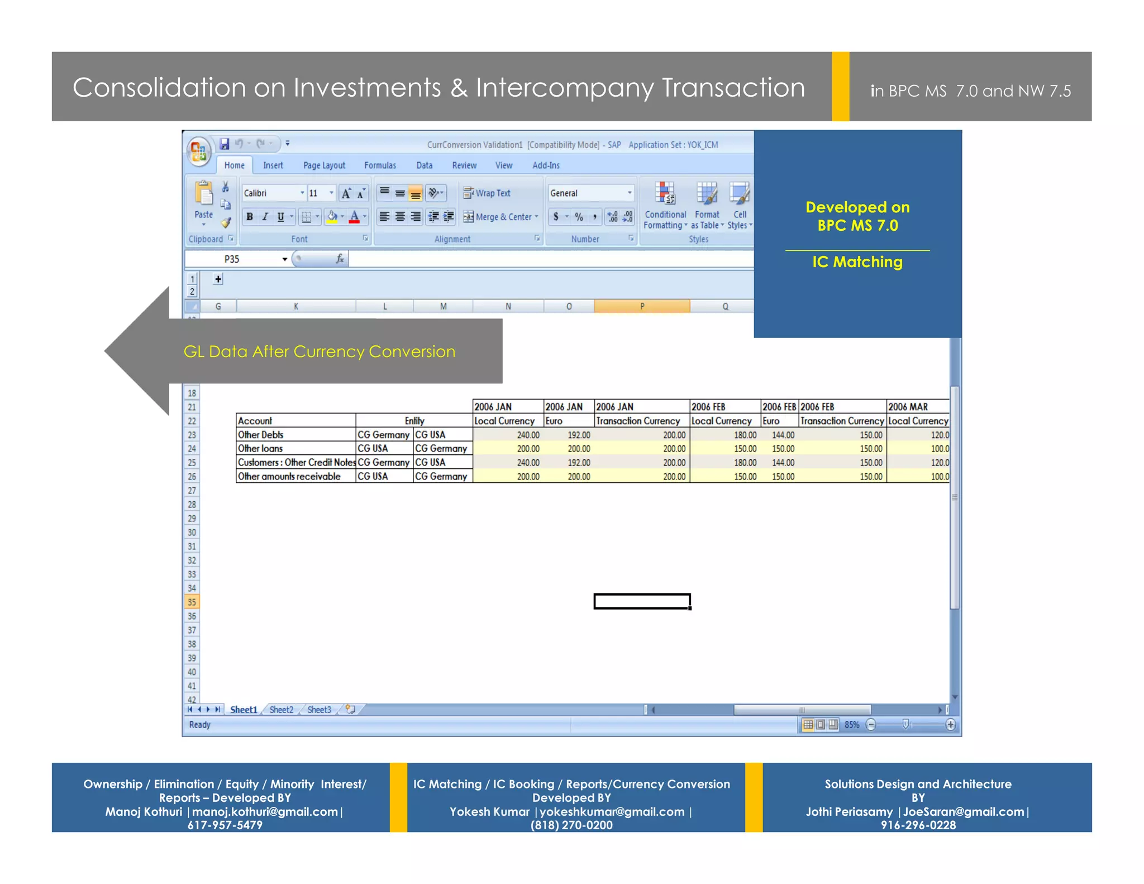Screen dimensions: 1144x884
Task: Open Insert Function dialog via fx
Action: [340, 258]
